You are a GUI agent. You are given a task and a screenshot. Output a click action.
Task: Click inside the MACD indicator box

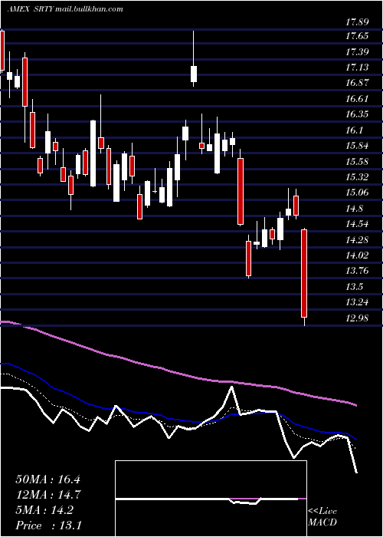coord(211,499)
